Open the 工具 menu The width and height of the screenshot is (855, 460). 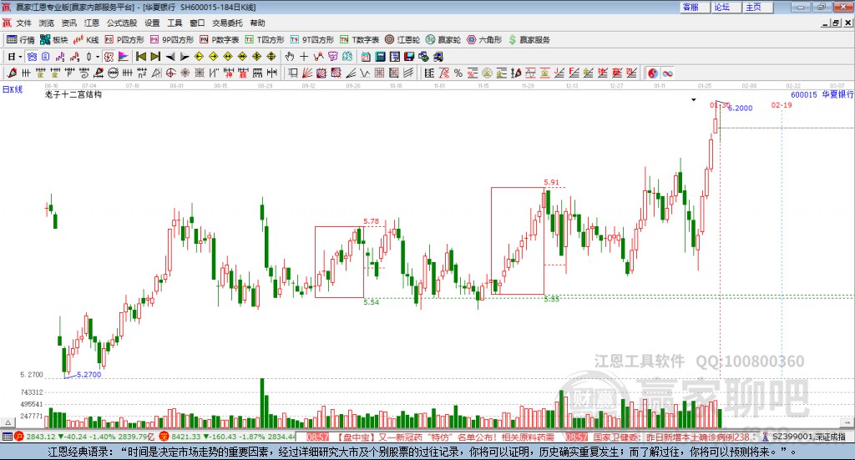coord(175,23)
